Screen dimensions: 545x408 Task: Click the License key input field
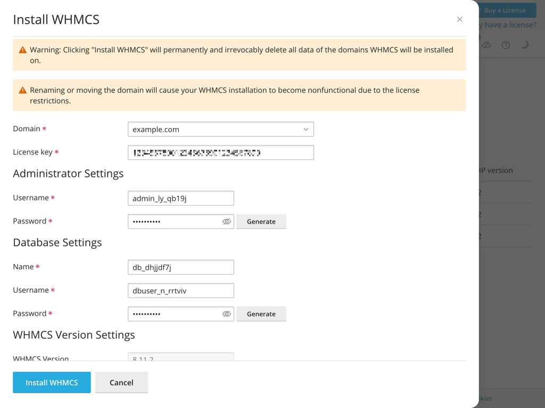[220, 152]
